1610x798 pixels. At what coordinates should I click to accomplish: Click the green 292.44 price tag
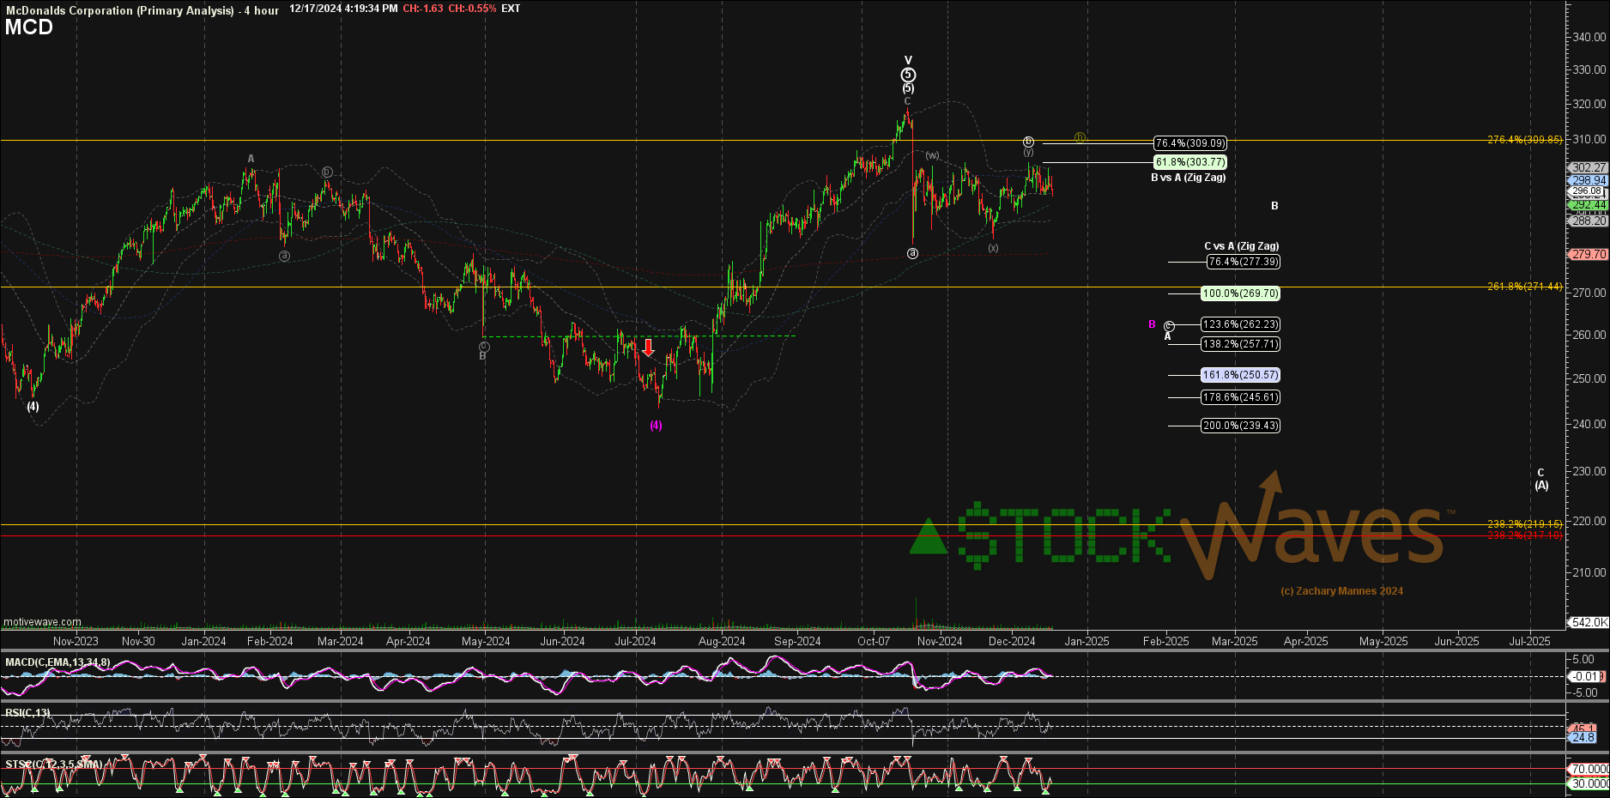1588,205
